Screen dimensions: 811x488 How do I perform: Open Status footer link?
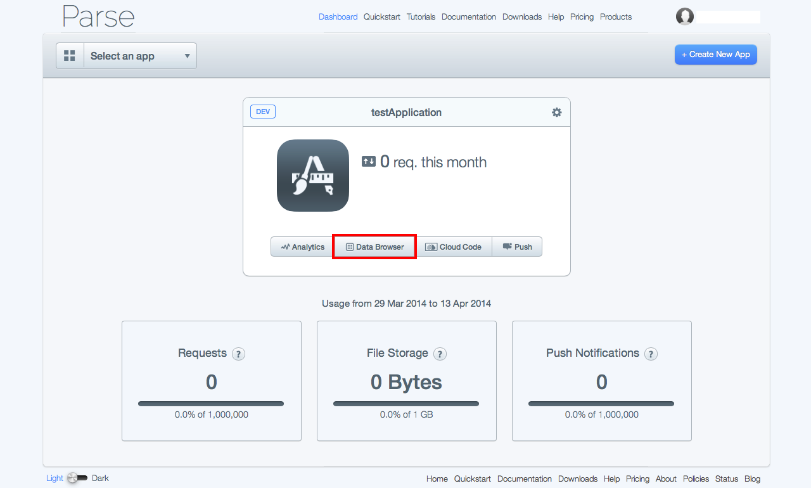tap(727, 479)
